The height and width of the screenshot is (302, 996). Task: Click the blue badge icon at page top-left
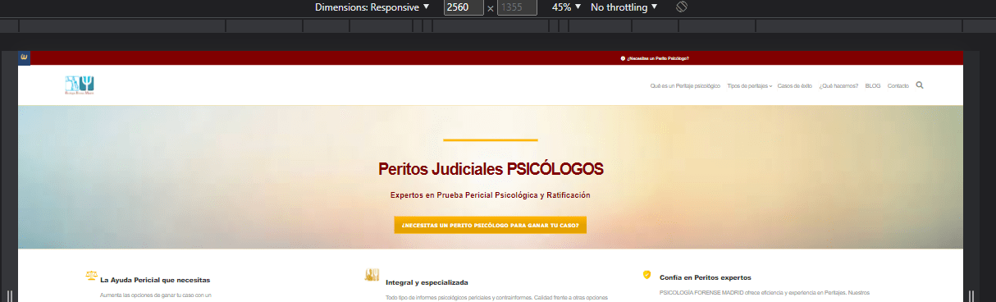tap(25, 57)
